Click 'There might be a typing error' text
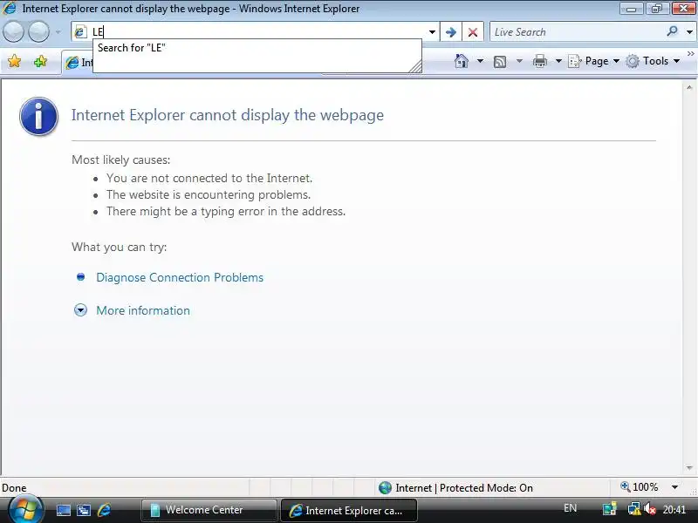 [x=226, y=211]
